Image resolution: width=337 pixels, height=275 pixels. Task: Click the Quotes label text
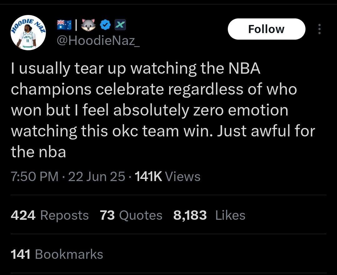click(141, 215)
